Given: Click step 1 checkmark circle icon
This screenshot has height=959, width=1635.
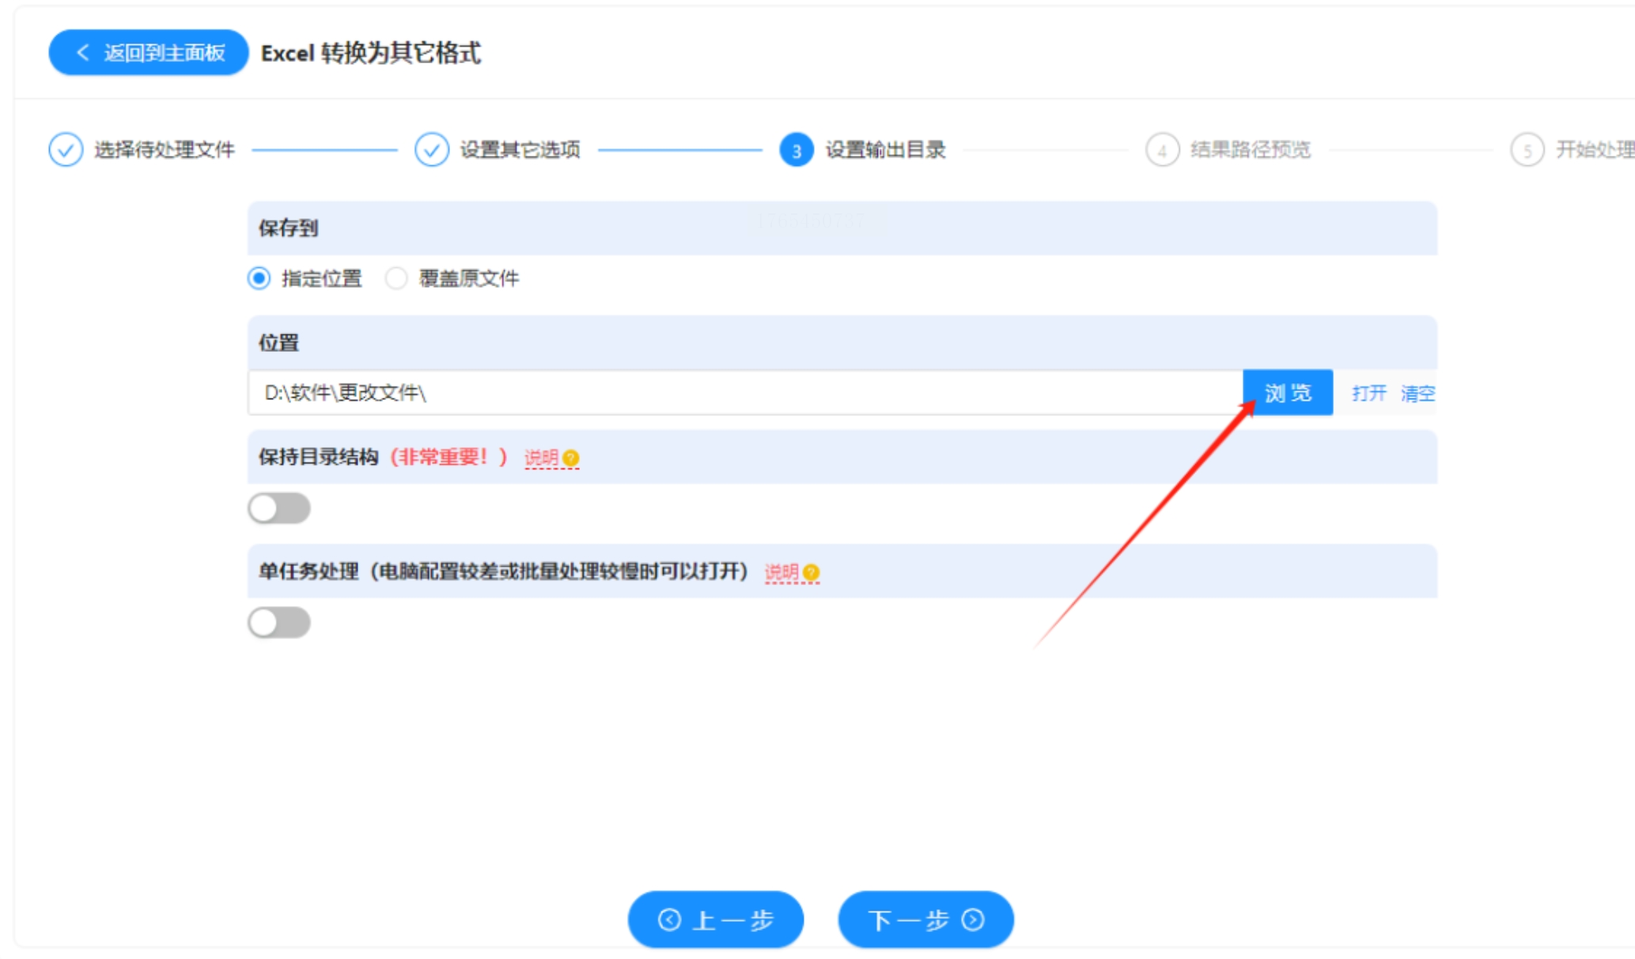Looking at the screenshot, I should click(66, 149).
